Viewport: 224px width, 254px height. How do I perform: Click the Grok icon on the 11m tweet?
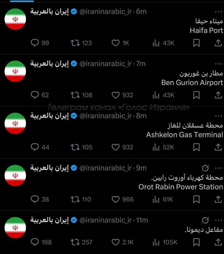point(205,220)
